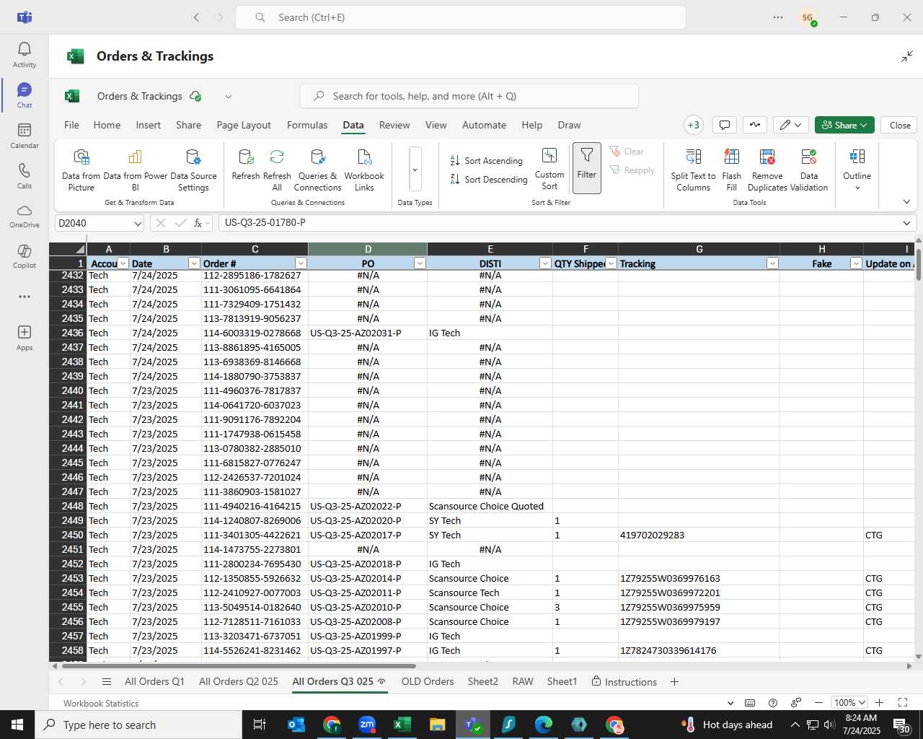Screen dimensions: 923x739
Task: Switch to Formulas ribbon tab
Action: [307, 125]
